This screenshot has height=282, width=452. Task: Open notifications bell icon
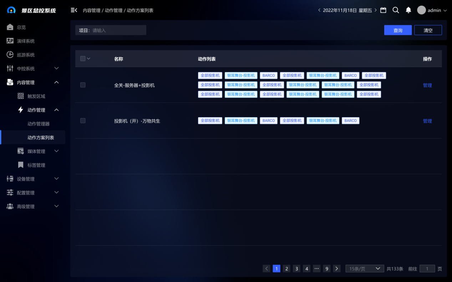click(408, 10)
